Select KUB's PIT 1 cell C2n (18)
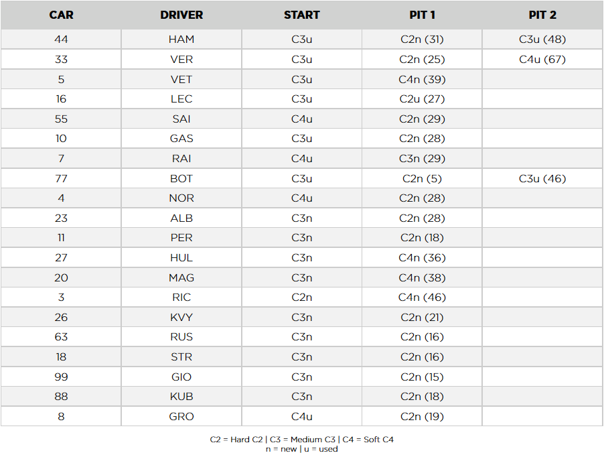The image size is (604, 453). 422,397
